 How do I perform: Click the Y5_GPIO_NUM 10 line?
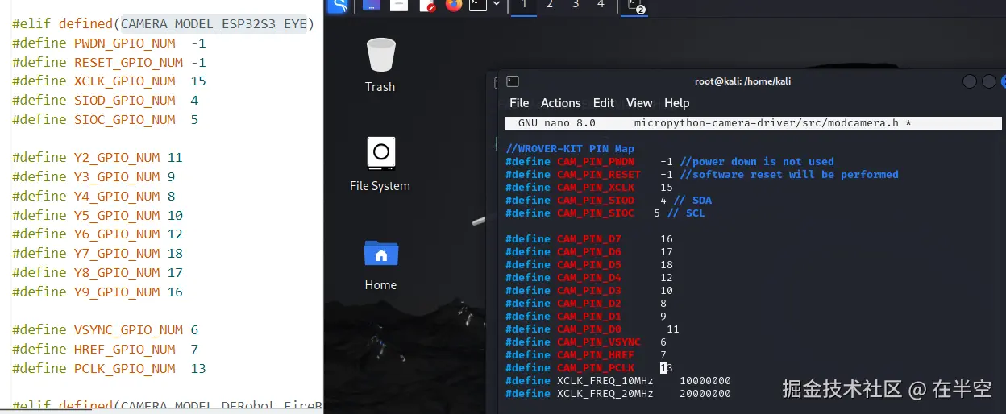point(98,216)
